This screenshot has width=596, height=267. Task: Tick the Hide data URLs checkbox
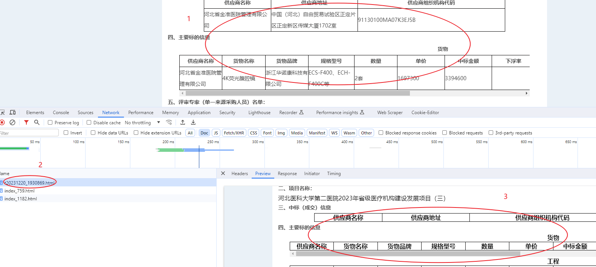click(x=93, y=133)
